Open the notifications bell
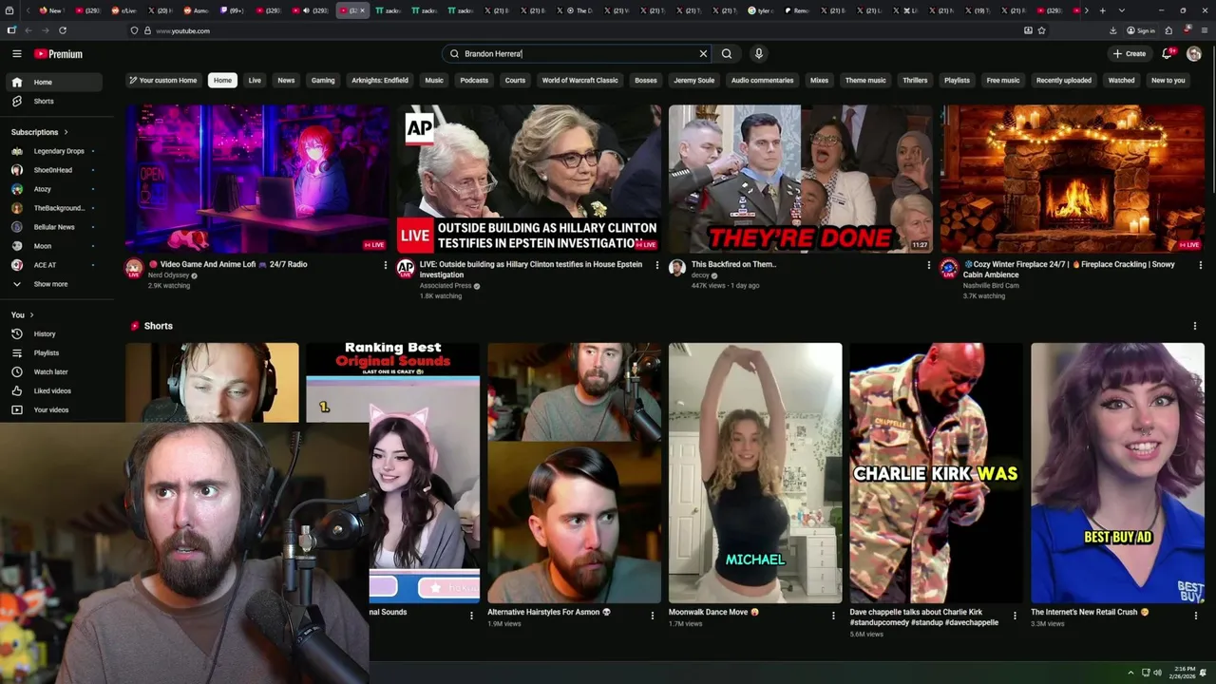 point(1167,54)
